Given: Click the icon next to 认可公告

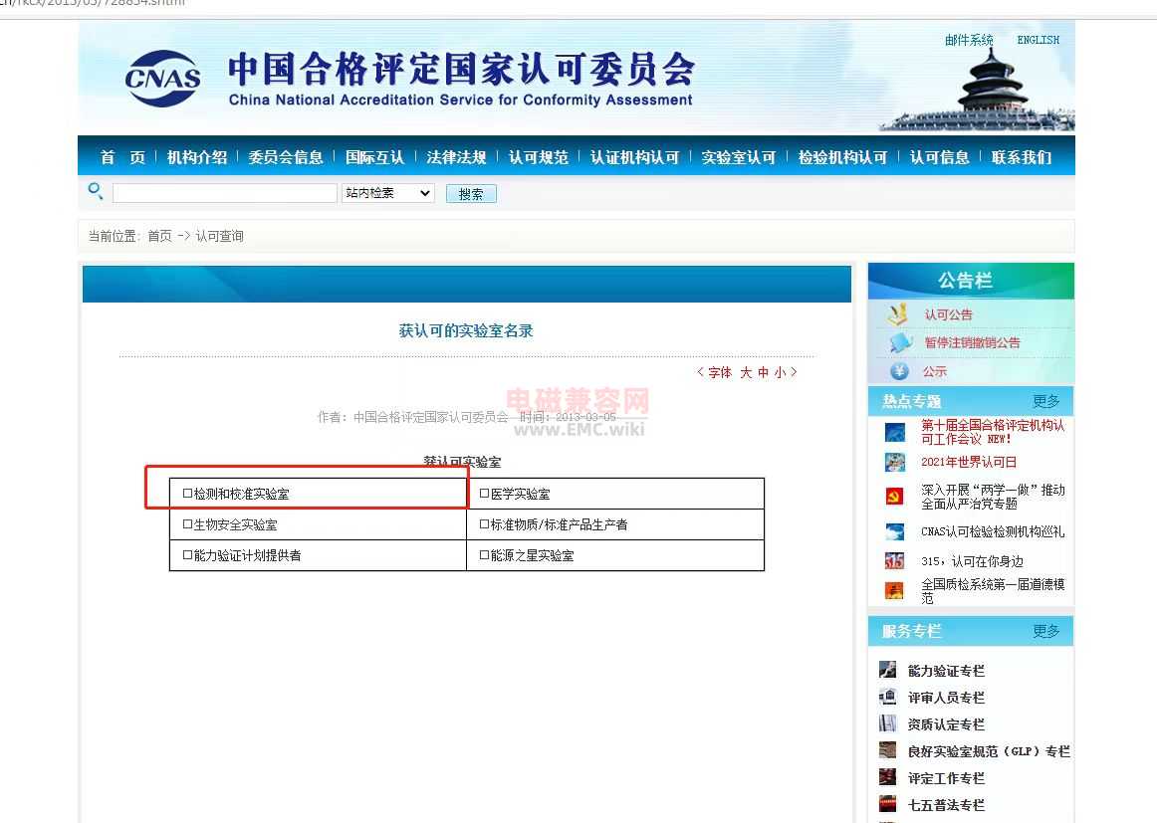Looking at the screenshot, I should tap(897, 314).
